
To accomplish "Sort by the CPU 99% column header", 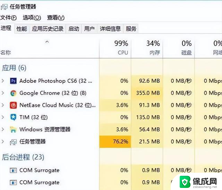I will (115, 48).
